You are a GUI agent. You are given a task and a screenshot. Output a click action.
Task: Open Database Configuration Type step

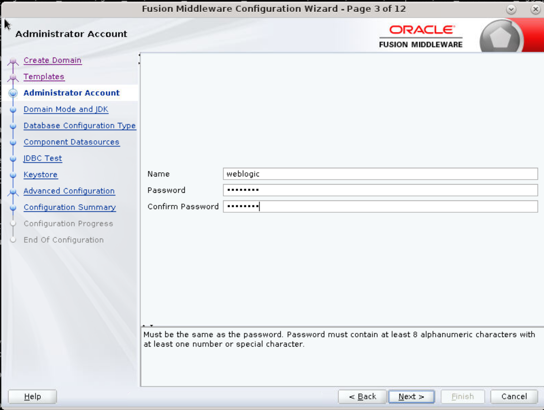(x=80, y=126)
